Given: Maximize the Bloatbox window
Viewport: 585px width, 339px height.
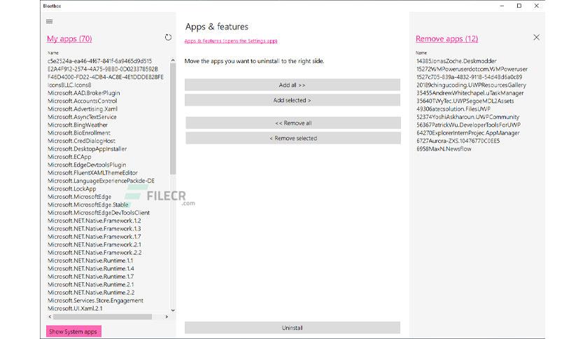Looking at the screenshot, I should coord(519,6).
